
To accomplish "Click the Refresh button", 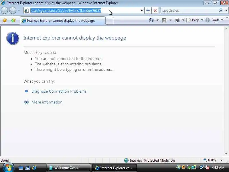I will 148,11.
